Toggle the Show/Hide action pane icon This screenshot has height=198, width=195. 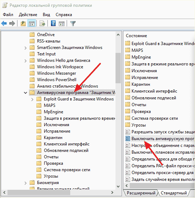[x=62, y=24]
